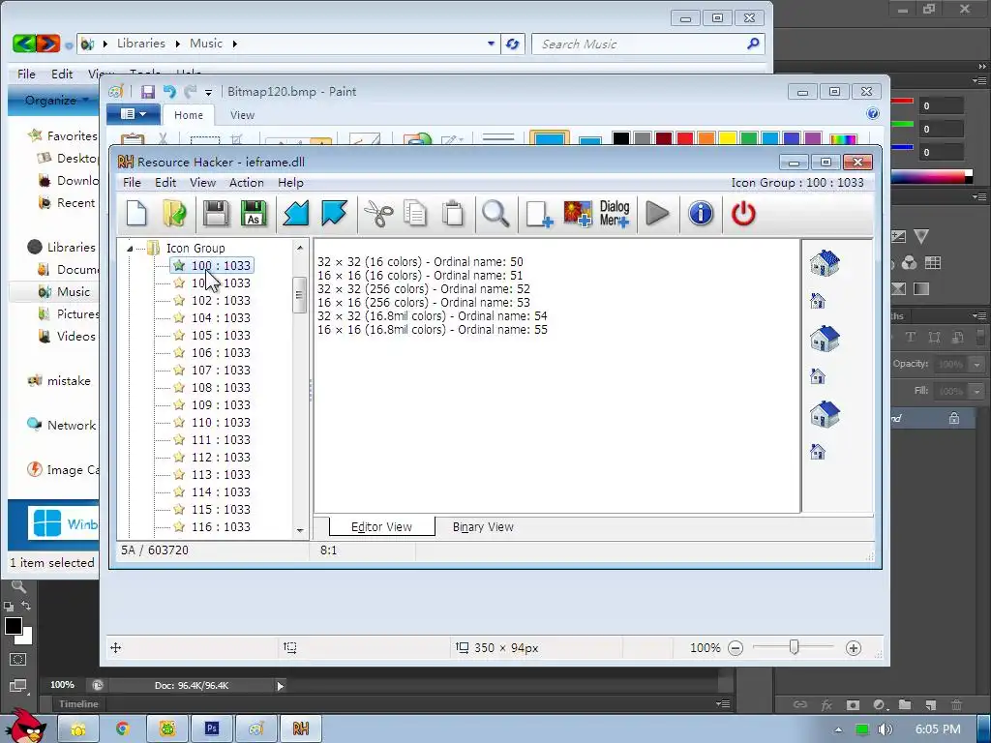Click the Undo icon in Paint title bar
Viewport: 991px width, 743px height.
pyautogui.click(x=169, y=92)
